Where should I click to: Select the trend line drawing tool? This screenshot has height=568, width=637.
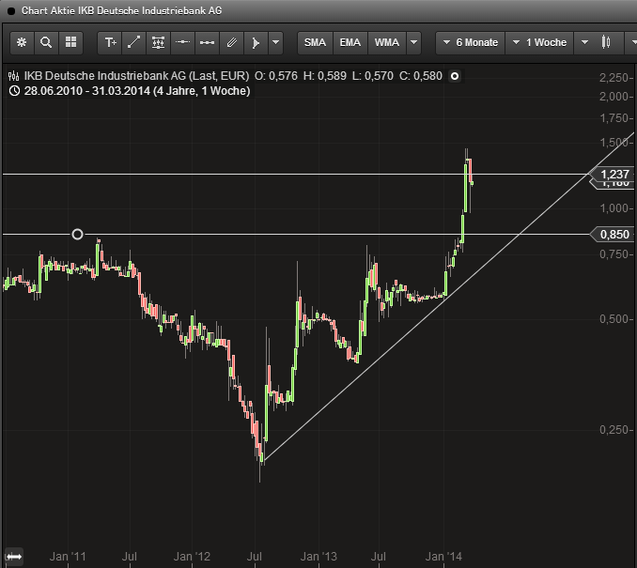point(134,42)
